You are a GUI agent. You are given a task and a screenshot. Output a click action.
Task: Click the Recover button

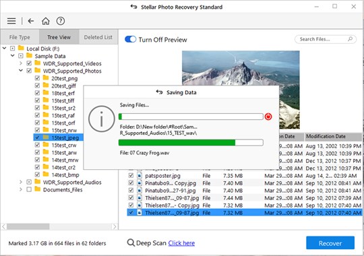coord(330,243)
